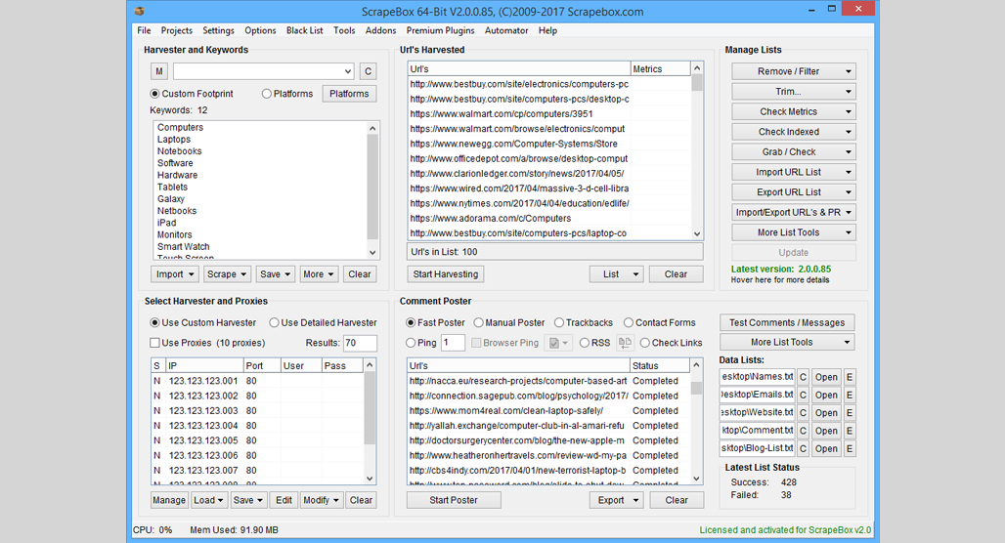Click the Latest version 2.0.0.85 text
Image resolution: width=1005 pixels, height=543 pixels.
pos(781,269)
